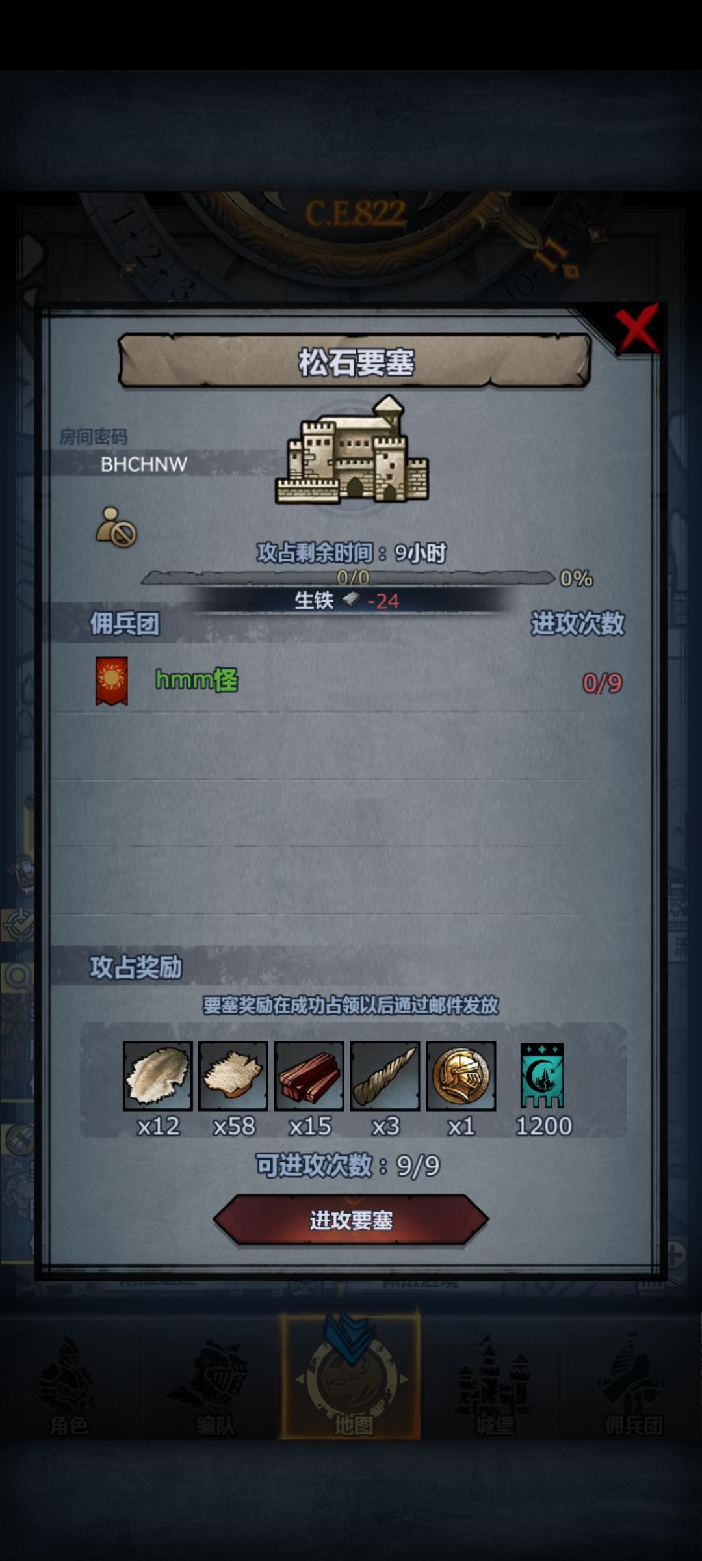Click the 进攻要塞 attack button
Screen dimensions: 702x1561
(x=351, y=1220)
